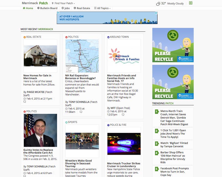Screen dimensions: 222x177
Task: Open the Jobs section
Action: (x=66, y=8)
